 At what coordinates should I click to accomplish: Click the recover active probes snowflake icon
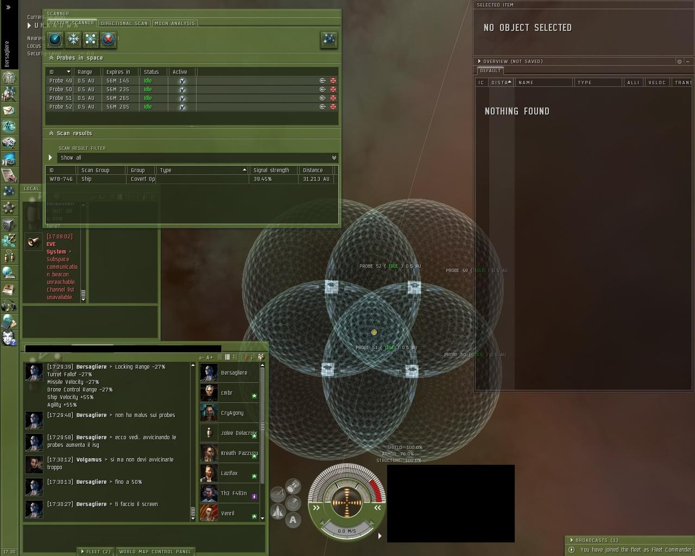pos(73,39)
